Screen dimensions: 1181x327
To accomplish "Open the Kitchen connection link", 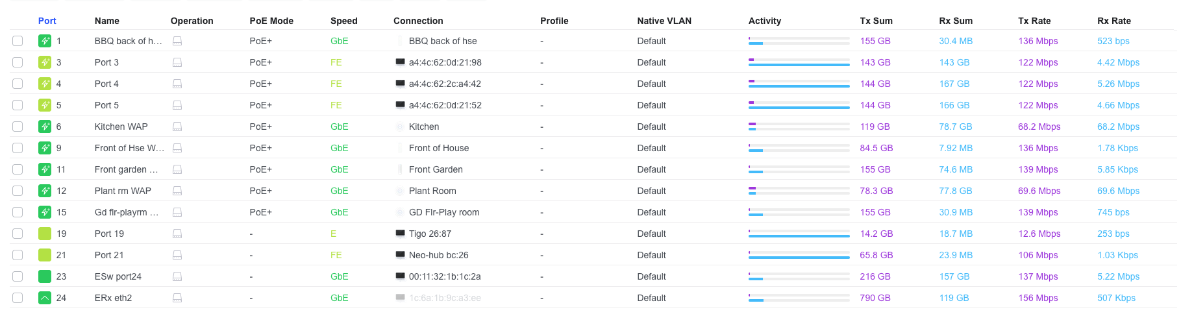I will 424,127.
